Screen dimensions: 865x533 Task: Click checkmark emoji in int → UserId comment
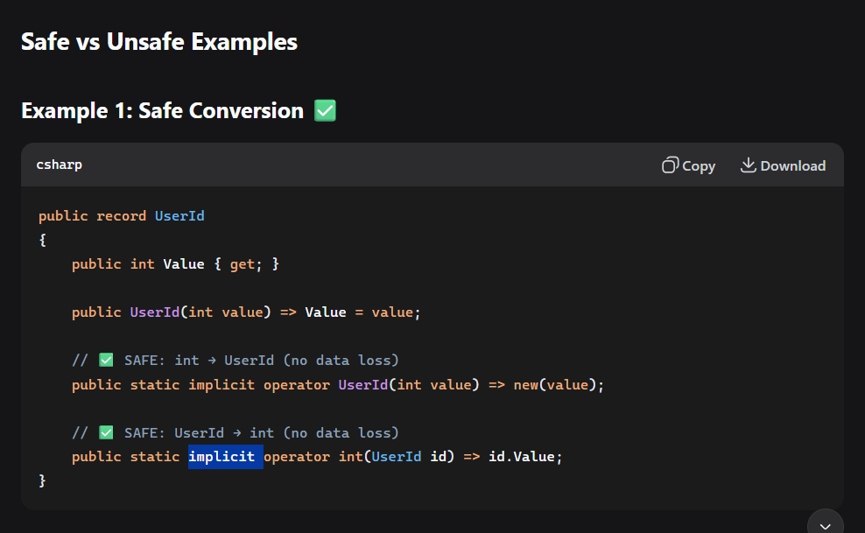(106, 360)
